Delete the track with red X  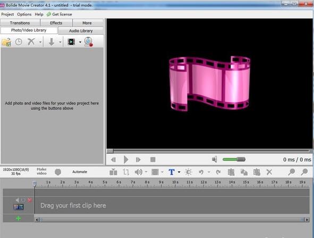pos(30,200)
